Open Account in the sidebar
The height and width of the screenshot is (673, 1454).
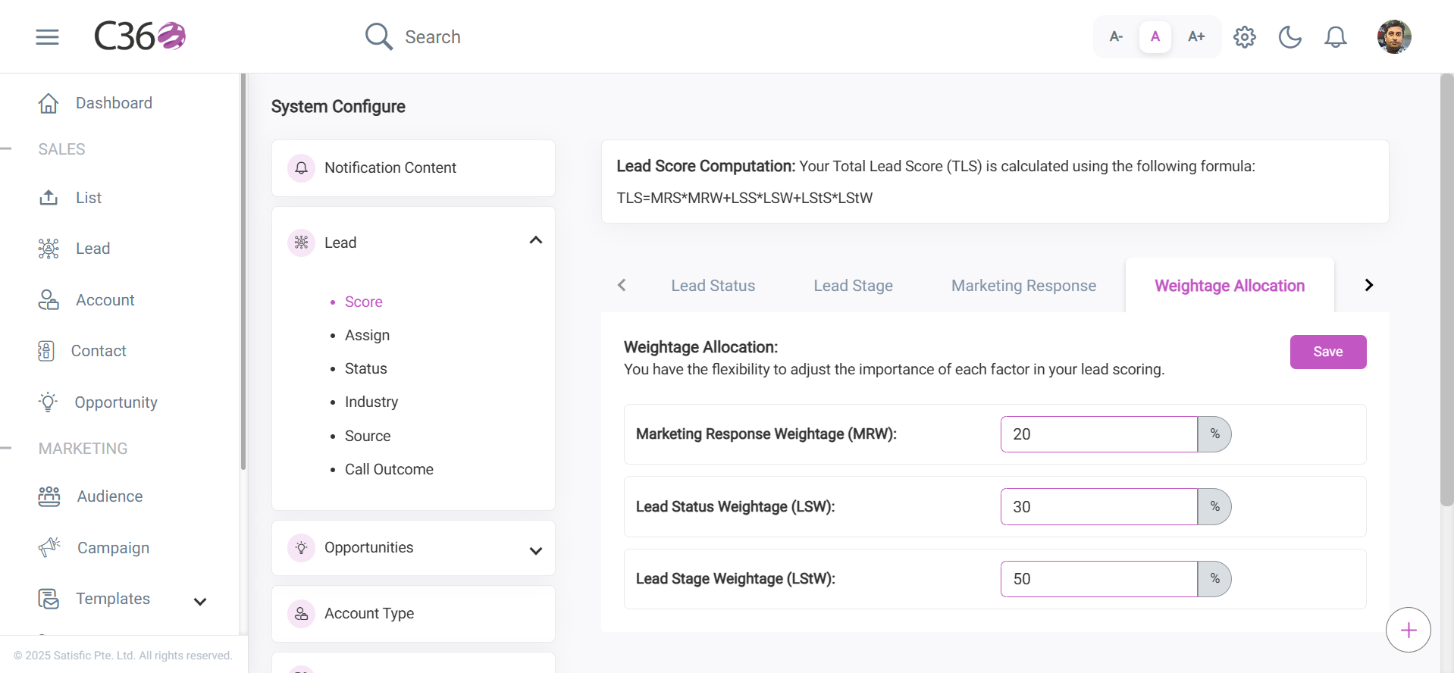coord(105,300)
